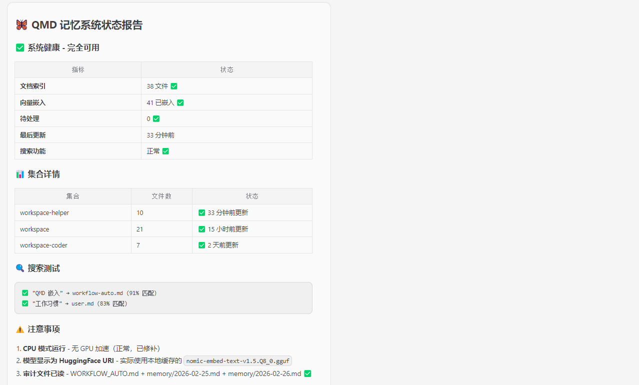This screenshot has width=639, height=385.
Task: Toggle the checkmark for workspace-helper update status
Action: (x=201, y=212)
